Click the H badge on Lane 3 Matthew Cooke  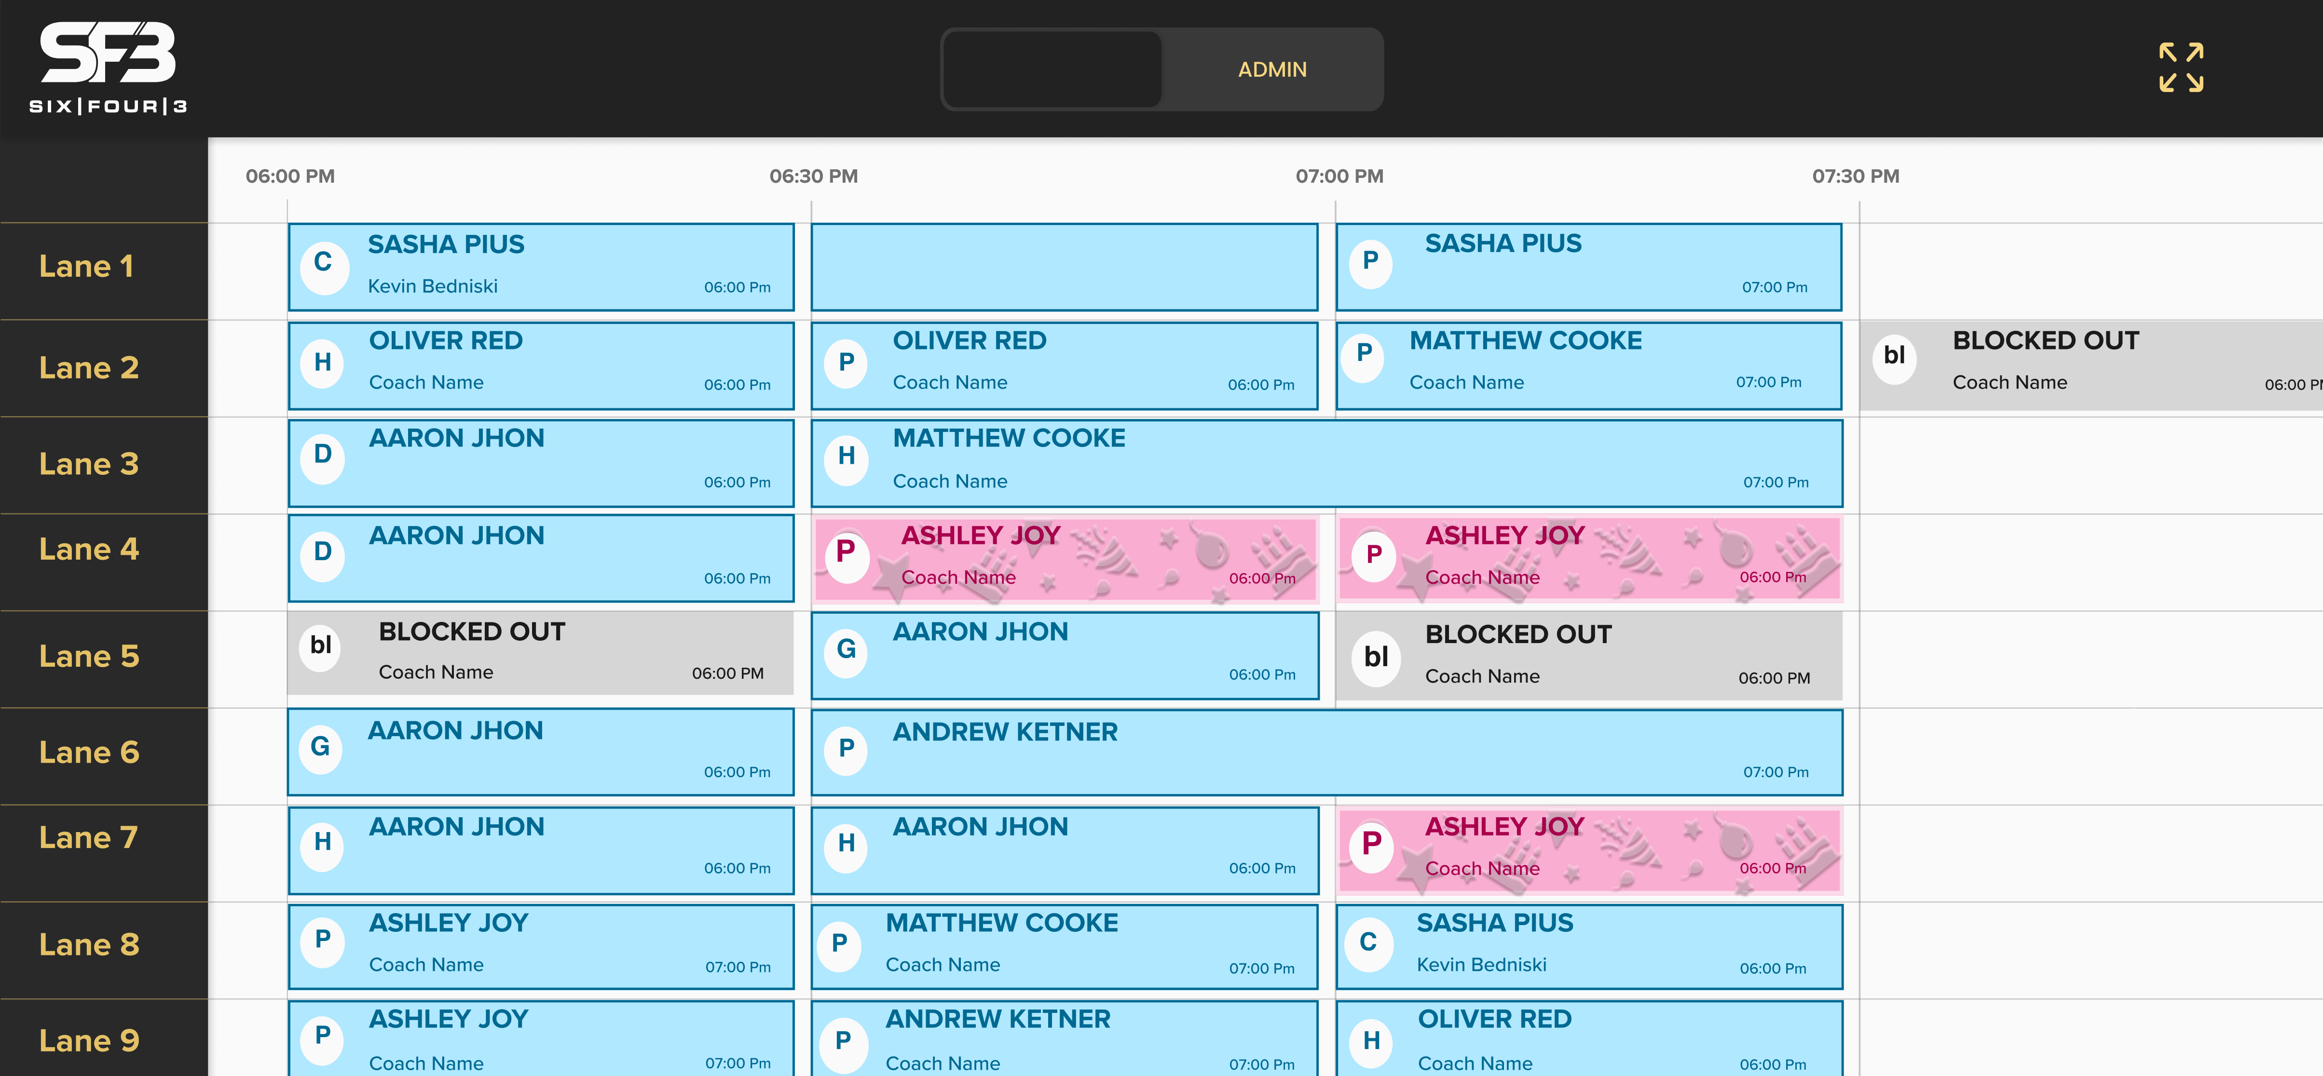(846, 458)
